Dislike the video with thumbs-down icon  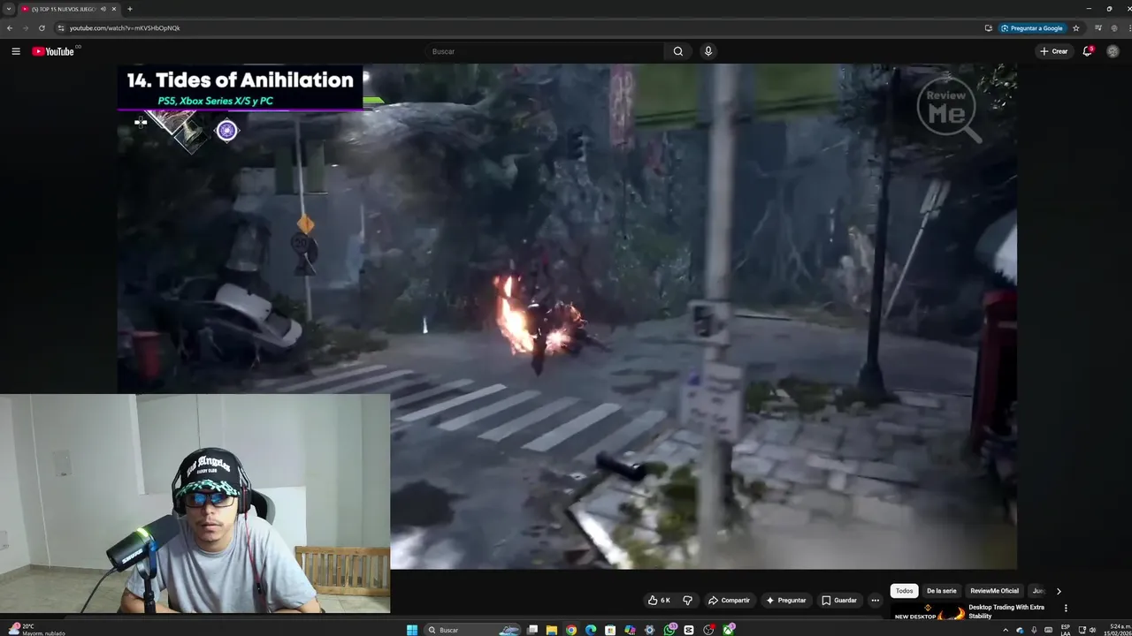(x=687, y=601)
